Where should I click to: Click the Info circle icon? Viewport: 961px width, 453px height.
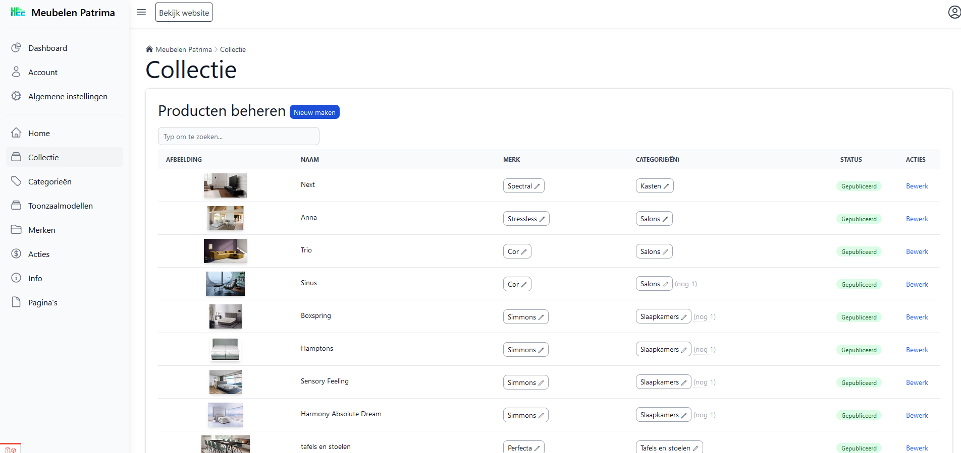16,278
